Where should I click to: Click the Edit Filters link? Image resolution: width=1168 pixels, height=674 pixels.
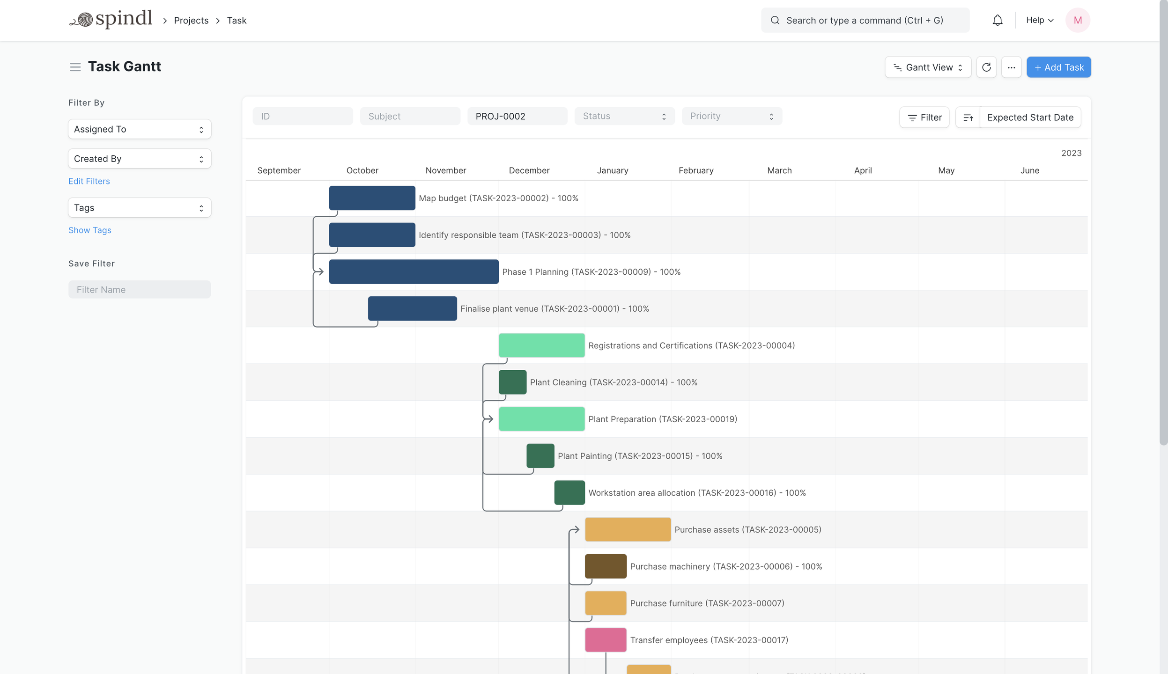[89, 181]
